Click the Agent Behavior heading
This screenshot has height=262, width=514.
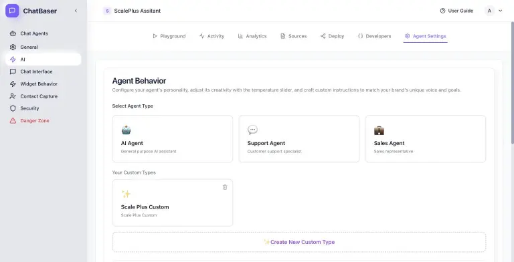click(139, 81)
